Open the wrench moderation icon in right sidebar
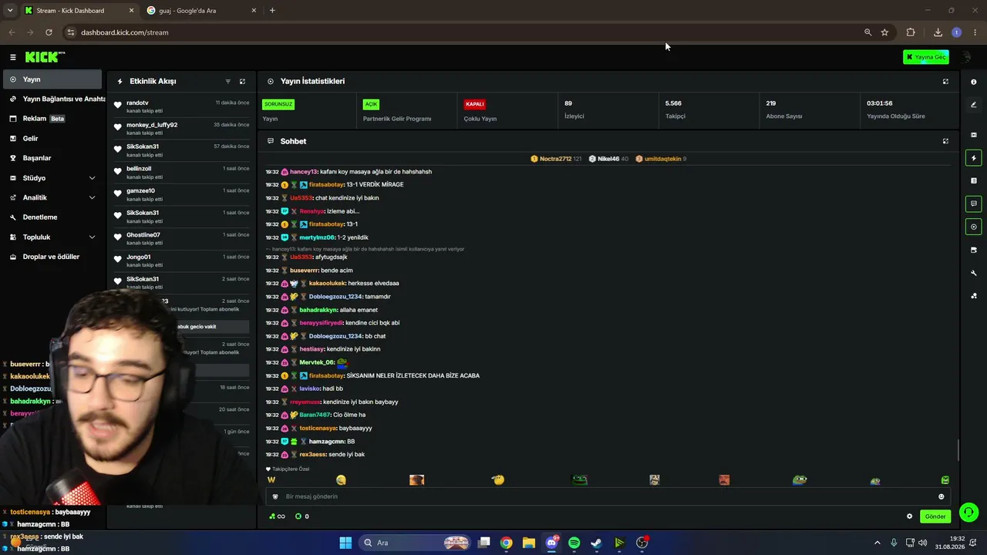The width and height of the screenshot is (987, 555). point(973,273)
